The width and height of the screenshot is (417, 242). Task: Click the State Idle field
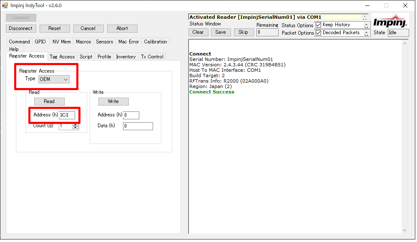(x=398, y=33)
